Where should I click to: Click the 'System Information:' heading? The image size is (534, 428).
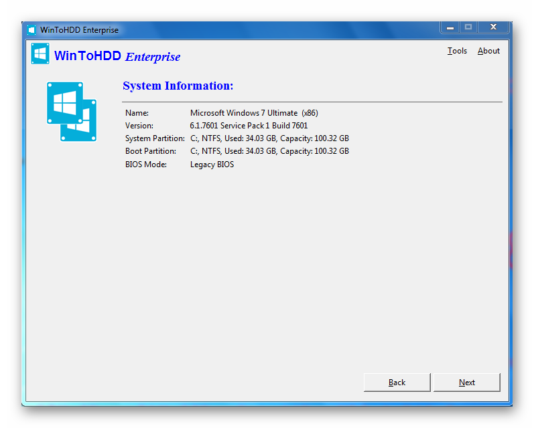pyautogui.click(x=178, y=86)
